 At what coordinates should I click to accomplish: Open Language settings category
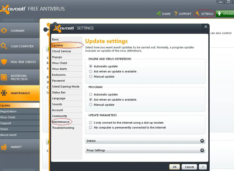66,98
